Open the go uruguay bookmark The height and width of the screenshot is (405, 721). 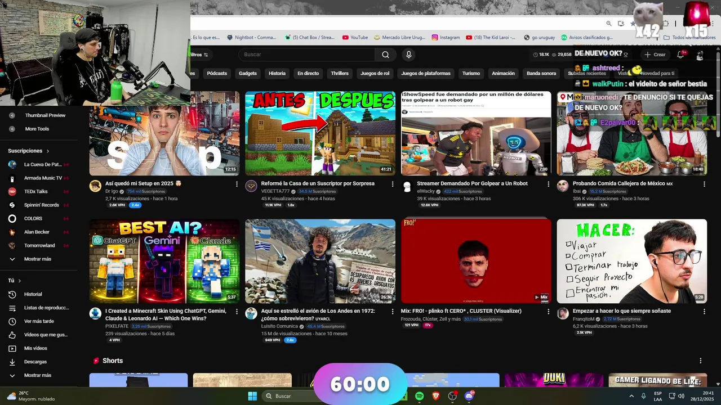(x=539, y=38)
